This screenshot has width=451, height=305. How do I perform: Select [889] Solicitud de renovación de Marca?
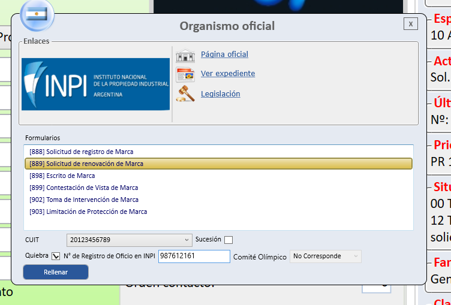218,164
